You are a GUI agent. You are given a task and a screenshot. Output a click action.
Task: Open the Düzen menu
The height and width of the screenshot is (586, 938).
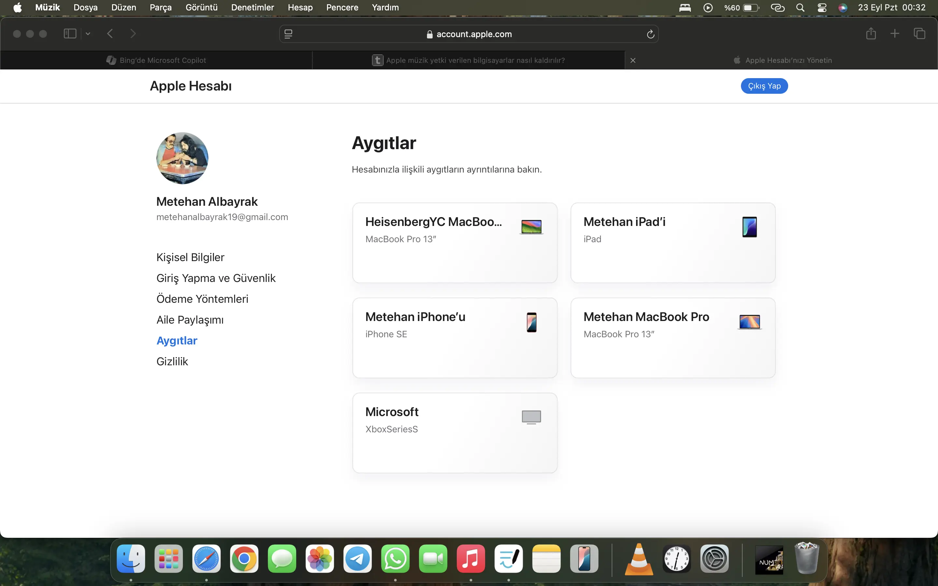(124, 7)
